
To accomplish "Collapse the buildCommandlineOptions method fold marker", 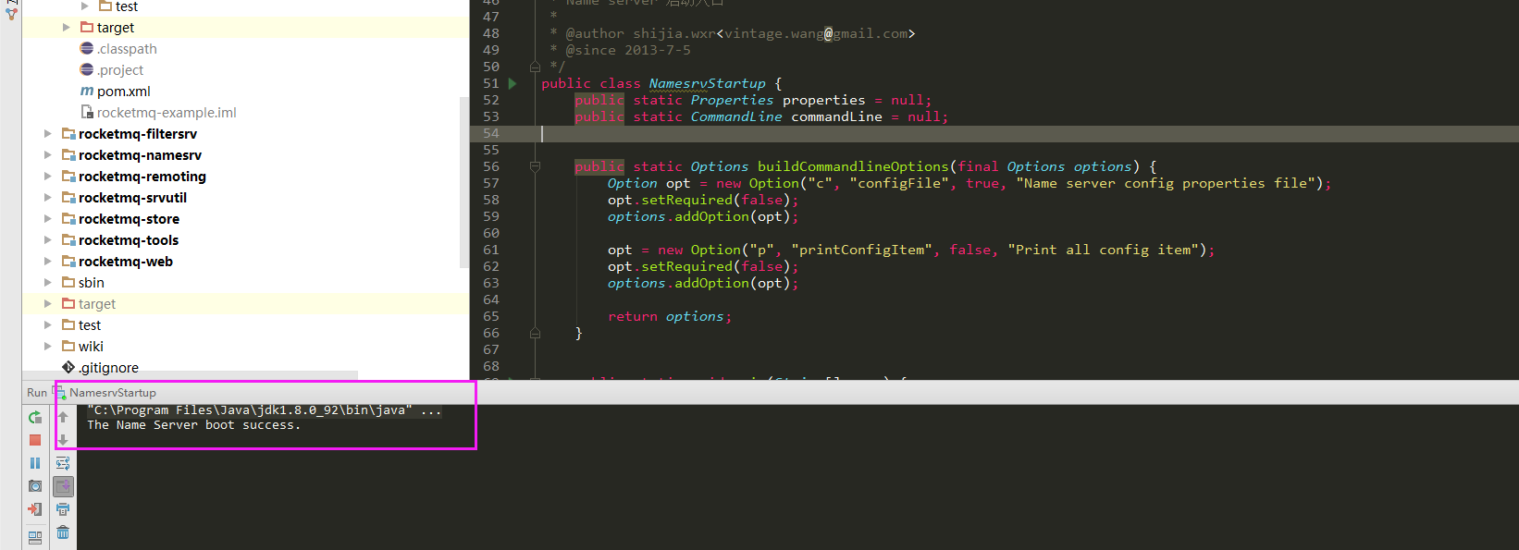I will click(x=535, y=166).
